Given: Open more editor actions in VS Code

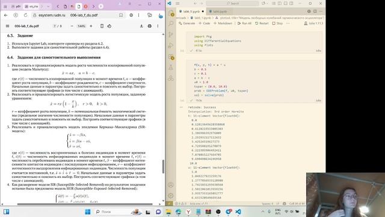Looking at the screenshot, I should point(321,11).
